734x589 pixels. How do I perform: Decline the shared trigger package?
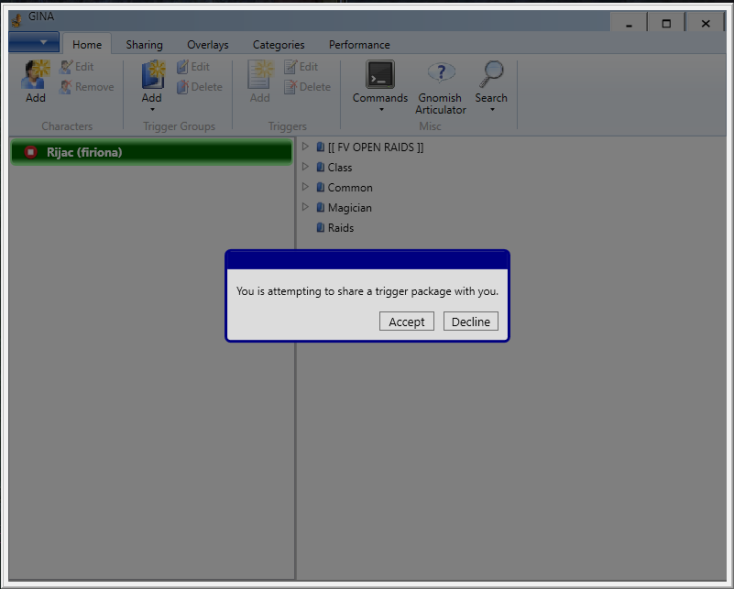[470, 322]
